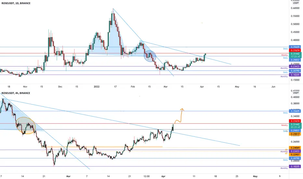The image size is (303, 179).
Task: Click the Apr marker on the 4h time axis
Action: 163,176
